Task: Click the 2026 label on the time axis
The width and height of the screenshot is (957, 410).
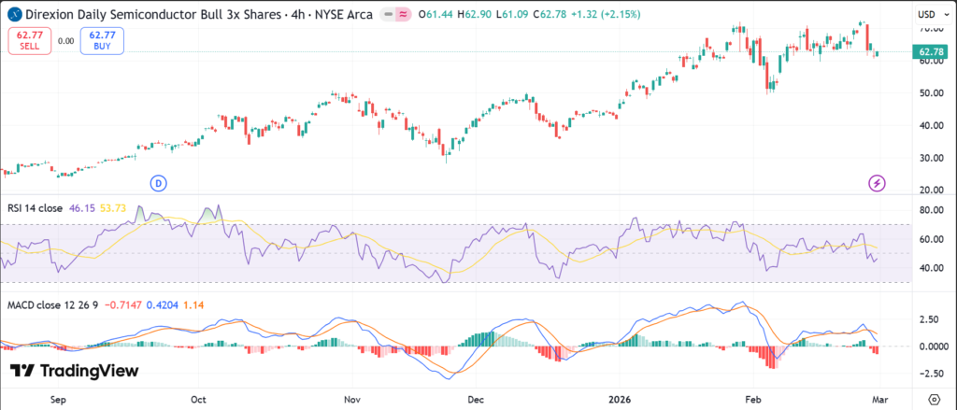Action: [621, 399]
